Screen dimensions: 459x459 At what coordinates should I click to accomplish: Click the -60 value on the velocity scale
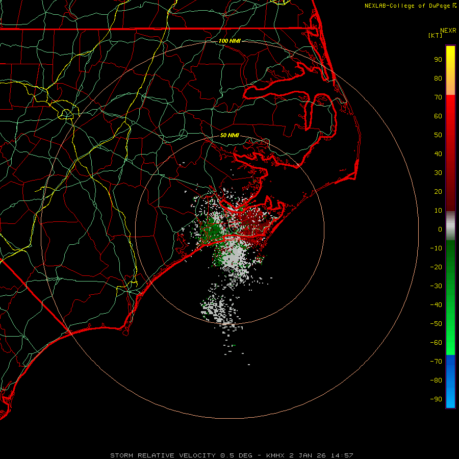tap(436, 343)
